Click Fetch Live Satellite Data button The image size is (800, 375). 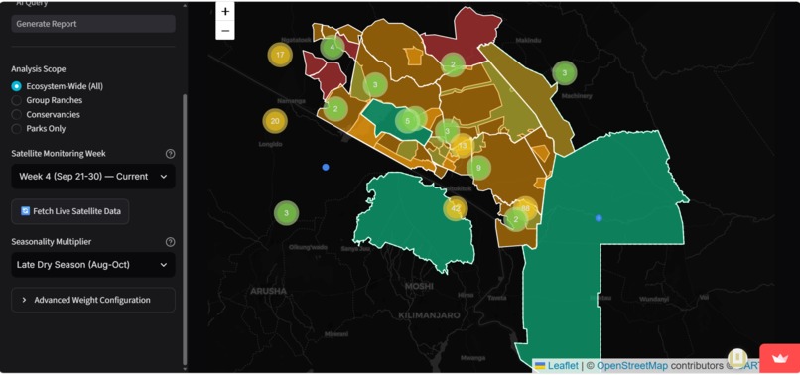click(69, 211)
